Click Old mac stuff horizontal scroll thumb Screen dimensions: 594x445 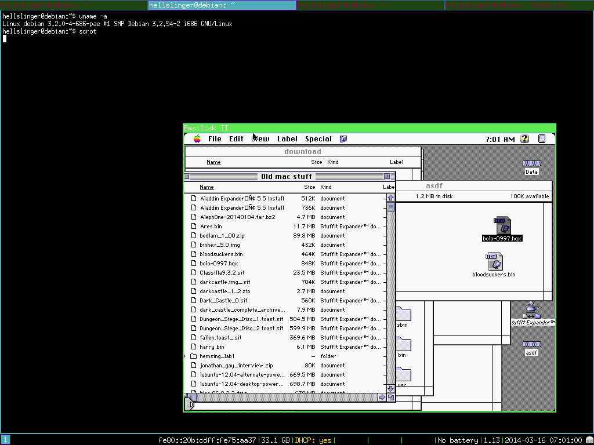click(193, 397)
